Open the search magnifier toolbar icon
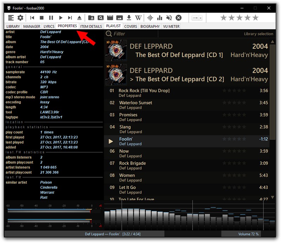This screenshot has width=281, height=243. coord(100,18)
